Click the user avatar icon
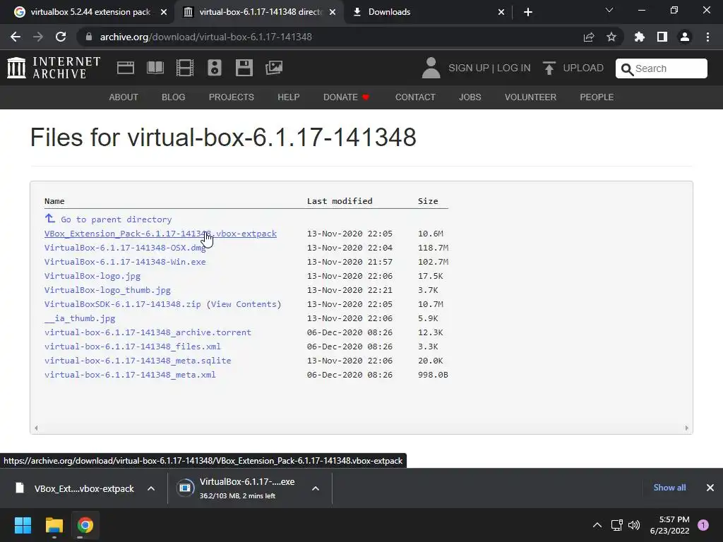The image size is (723, 542). (x=431, y=68)
